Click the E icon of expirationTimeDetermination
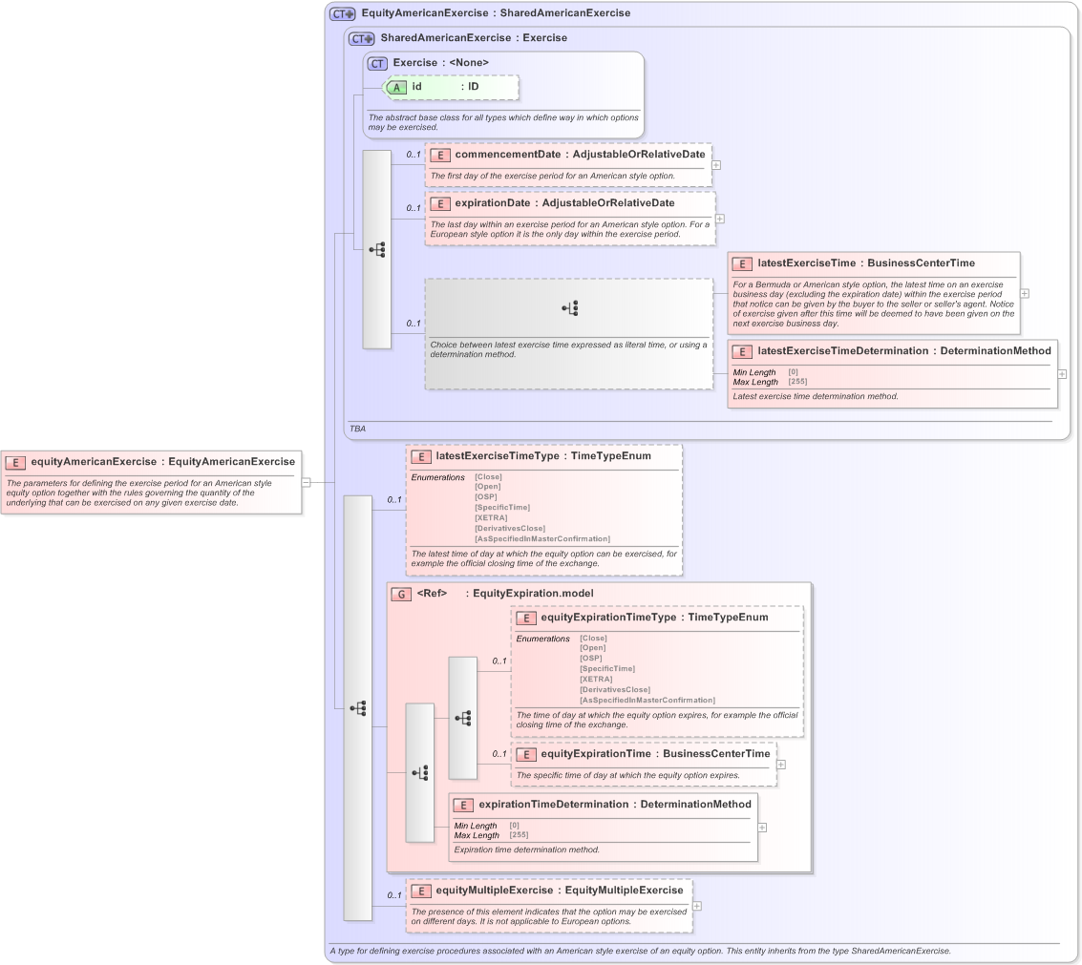 [x=464, y=805]
